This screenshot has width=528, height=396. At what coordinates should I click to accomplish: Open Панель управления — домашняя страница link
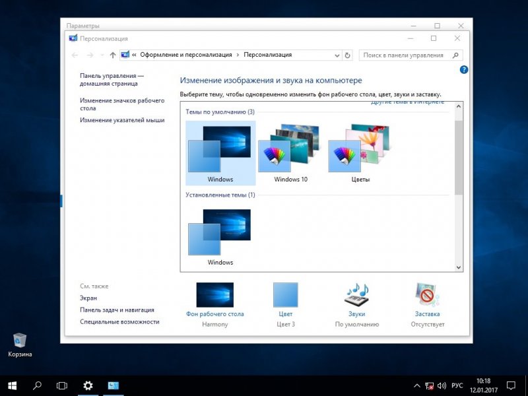point(112,80)
